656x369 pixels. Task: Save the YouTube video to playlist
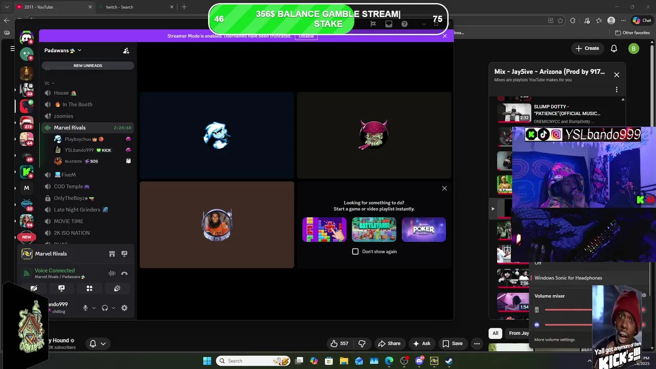point(453,343)
